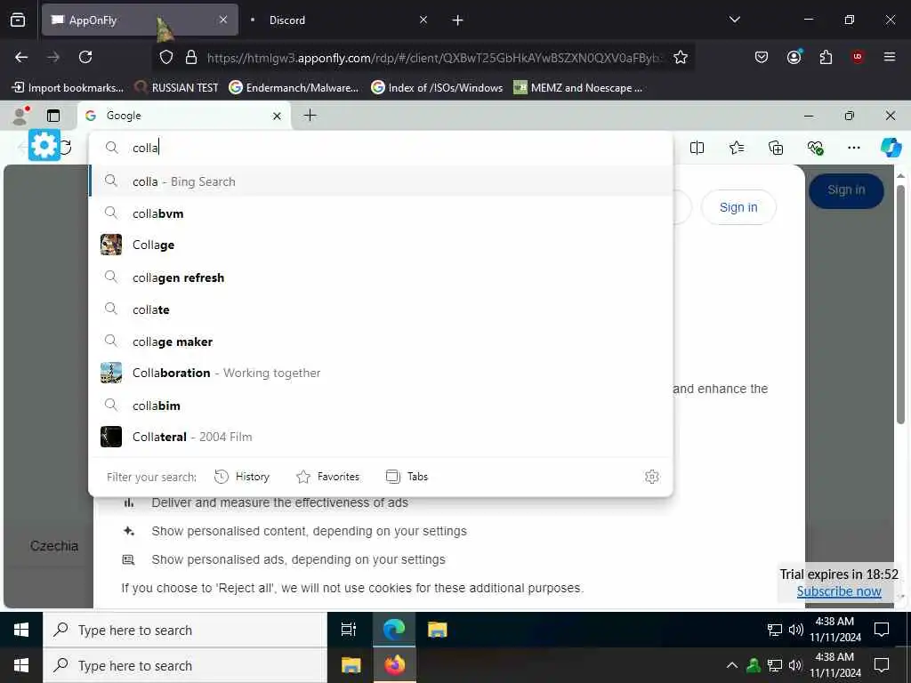The width and height of the screenshot is (911, 683).
Task: Open Edge favorites star icon
Action: pyautogui.click(x=737, y=148)
